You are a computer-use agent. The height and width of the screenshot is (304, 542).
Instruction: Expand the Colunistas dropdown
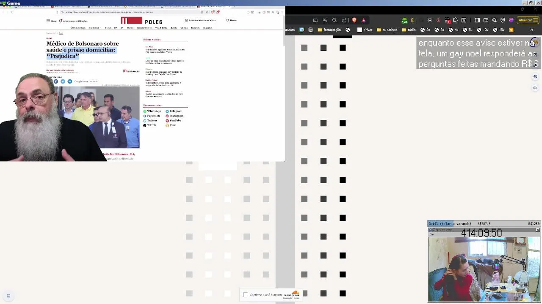95,28
